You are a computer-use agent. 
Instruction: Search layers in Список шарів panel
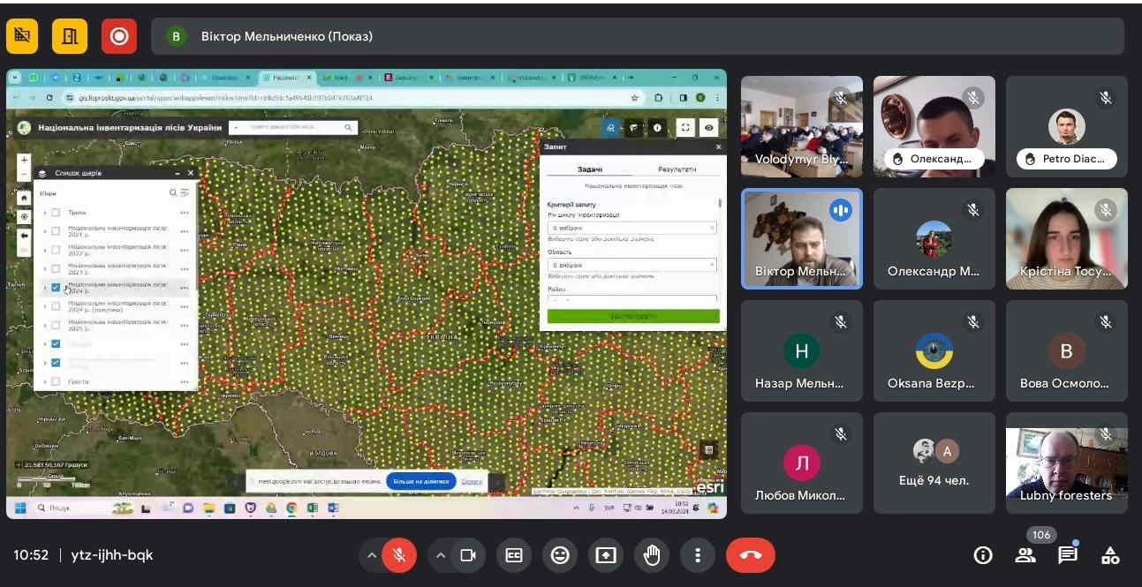(173, 192)
